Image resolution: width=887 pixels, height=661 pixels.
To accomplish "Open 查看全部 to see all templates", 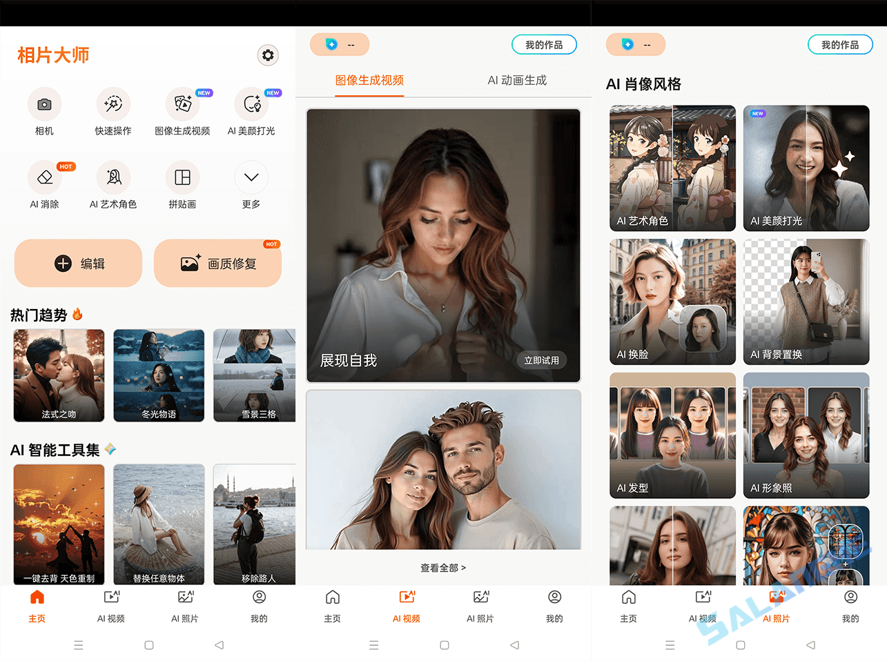I will tap(443, 568).
